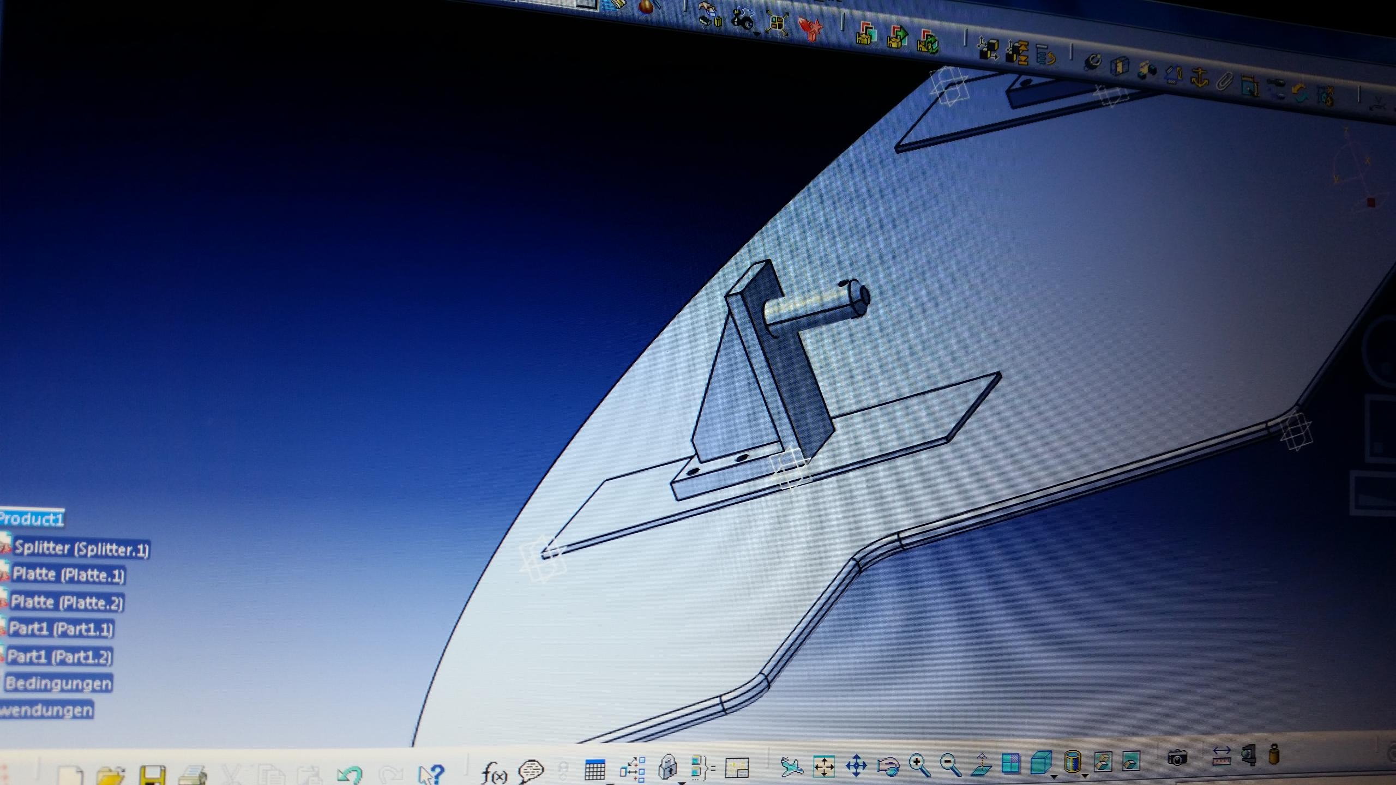Click the Fly mode airplane icon
This screenshot has height=785, width=1396.
pyautogui.click(x=791, y=766)
